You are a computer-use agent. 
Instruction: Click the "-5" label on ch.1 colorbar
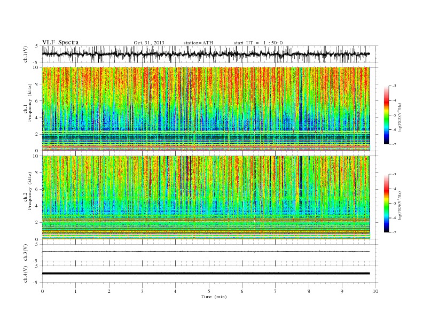[394, 115]
